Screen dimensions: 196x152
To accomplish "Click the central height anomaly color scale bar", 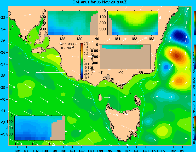I will point(82,61).
